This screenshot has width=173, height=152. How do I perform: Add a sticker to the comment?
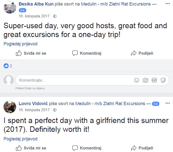point(163,80)
